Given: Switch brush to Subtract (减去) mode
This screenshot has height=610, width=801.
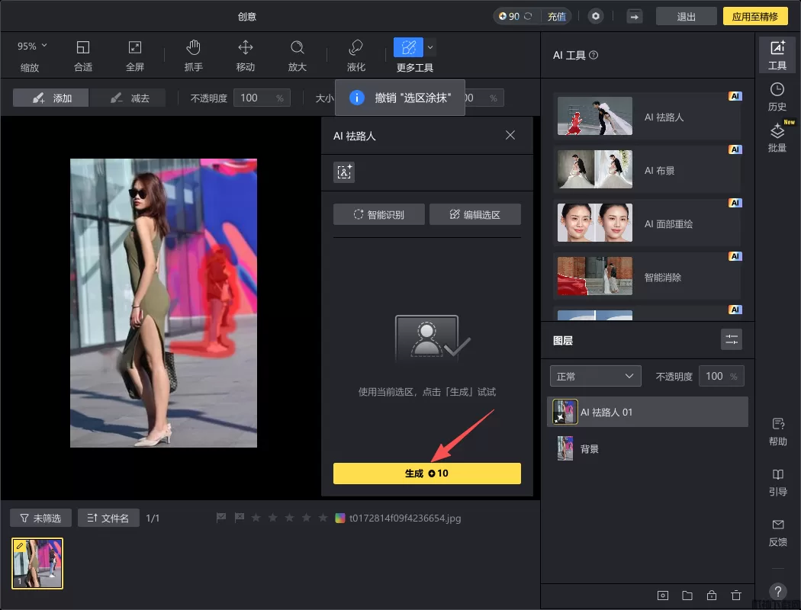Looking at the screenshot, I should (129, 98).
